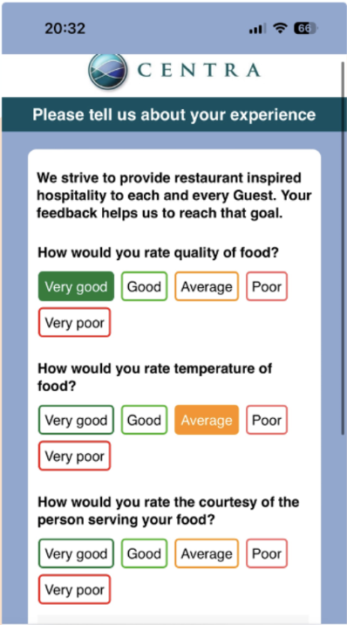Select the orange Average temperature option
The image size is (347, 625).
[x=207, y=420]
